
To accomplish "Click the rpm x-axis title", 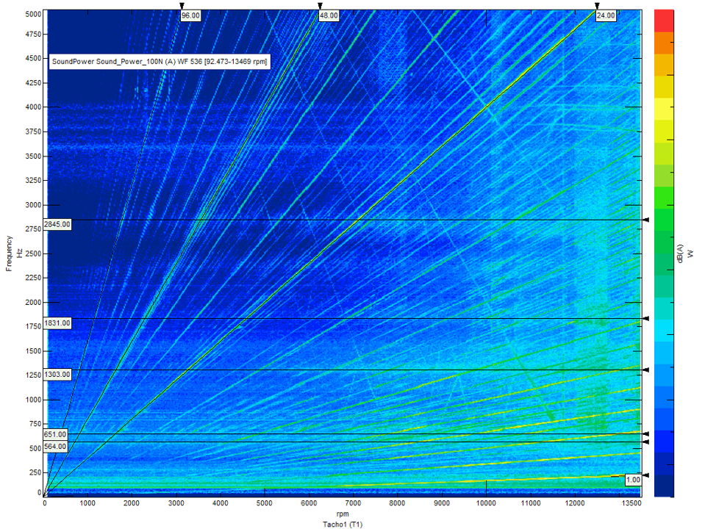I will coord(342,514).
